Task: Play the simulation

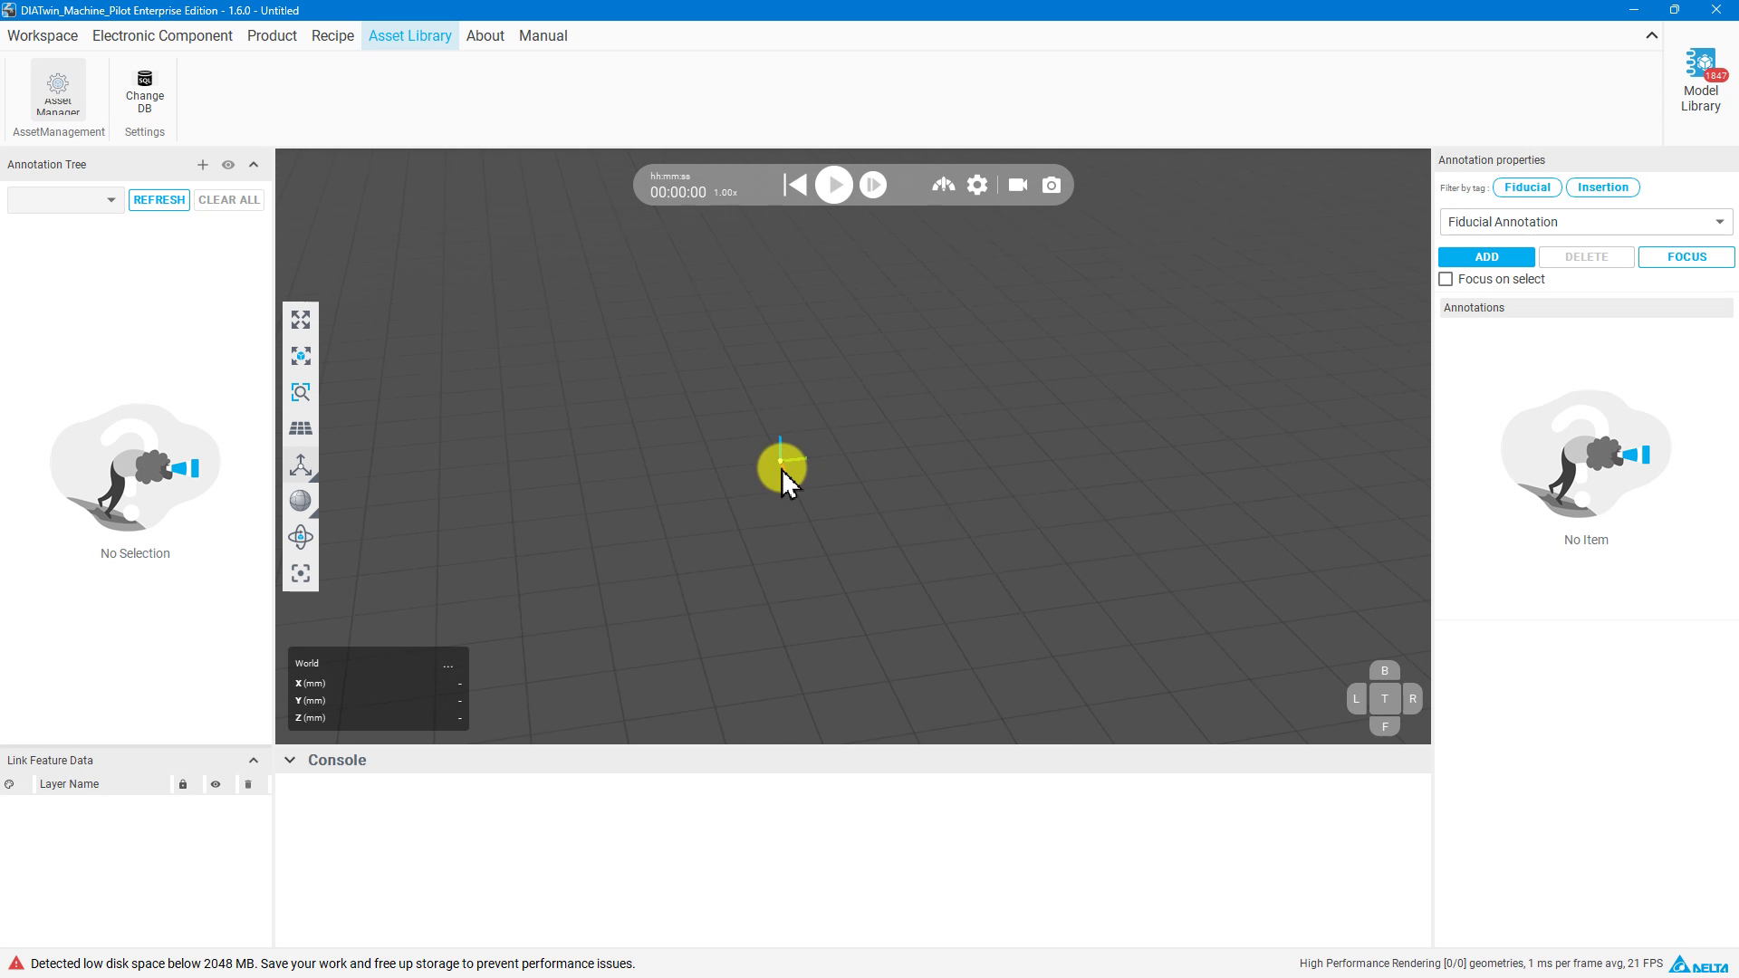Action: (834, 186)
